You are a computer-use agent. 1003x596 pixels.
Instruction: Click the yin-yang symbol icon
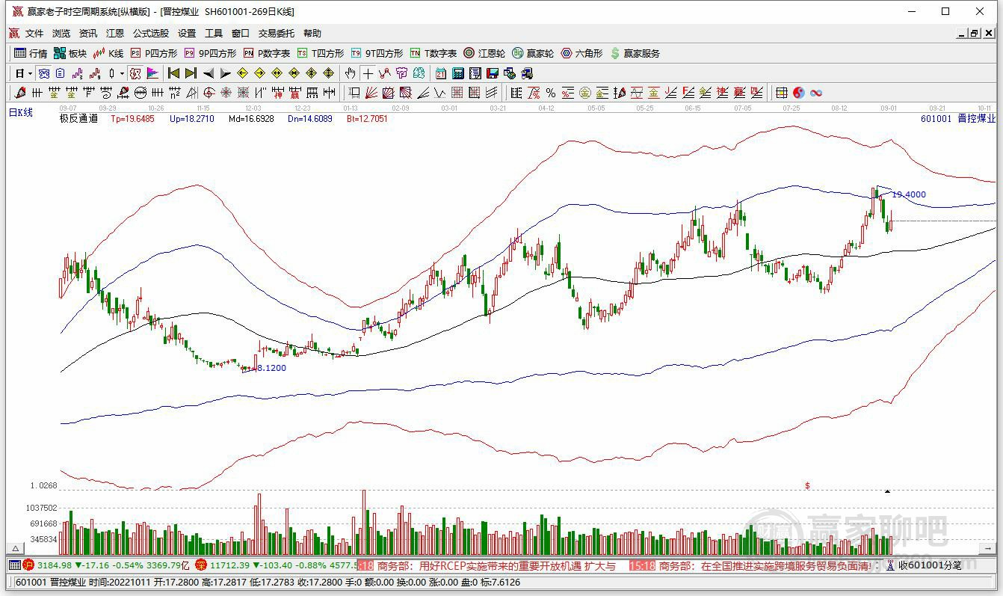(x=799, y=93)
